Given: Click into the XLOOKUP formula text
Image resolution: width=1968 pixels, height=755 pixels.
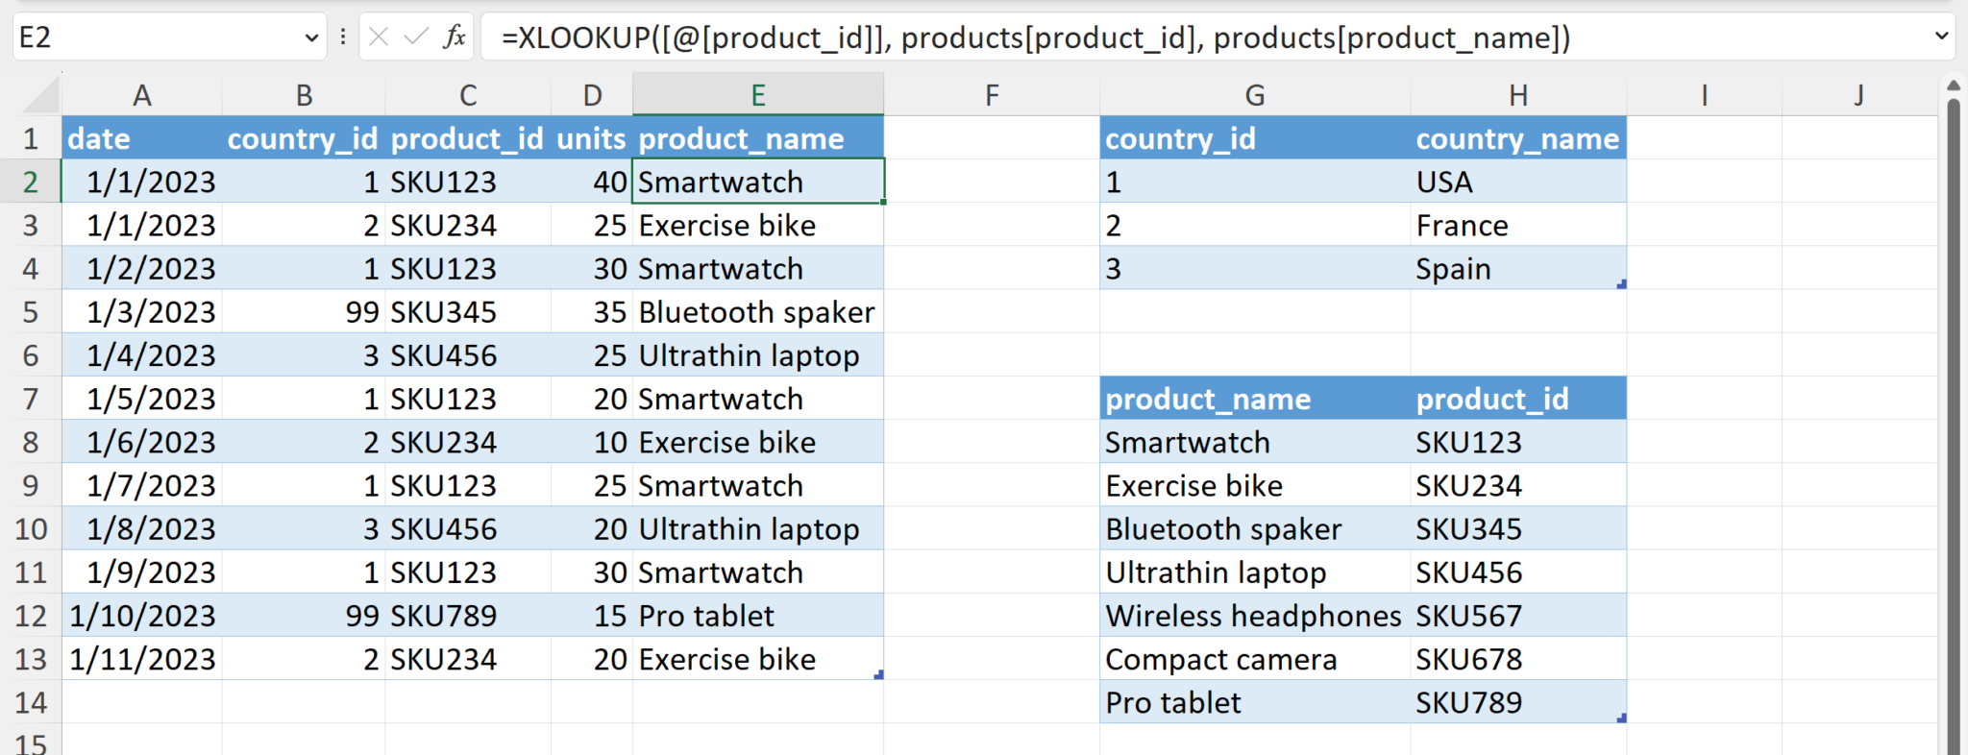Looking at the screenshot, I should [1036, 37].
